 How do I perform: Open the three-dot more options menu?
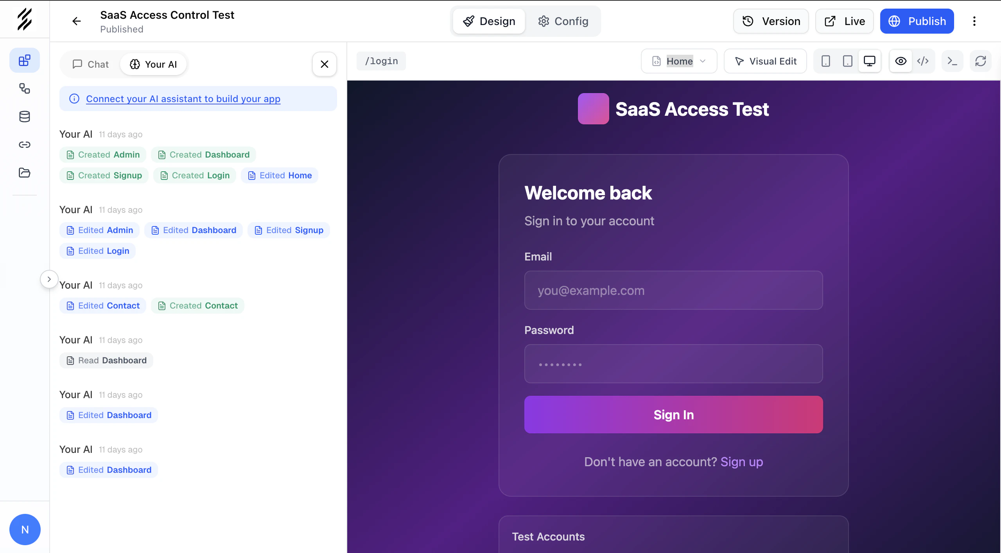pos(974,21)
